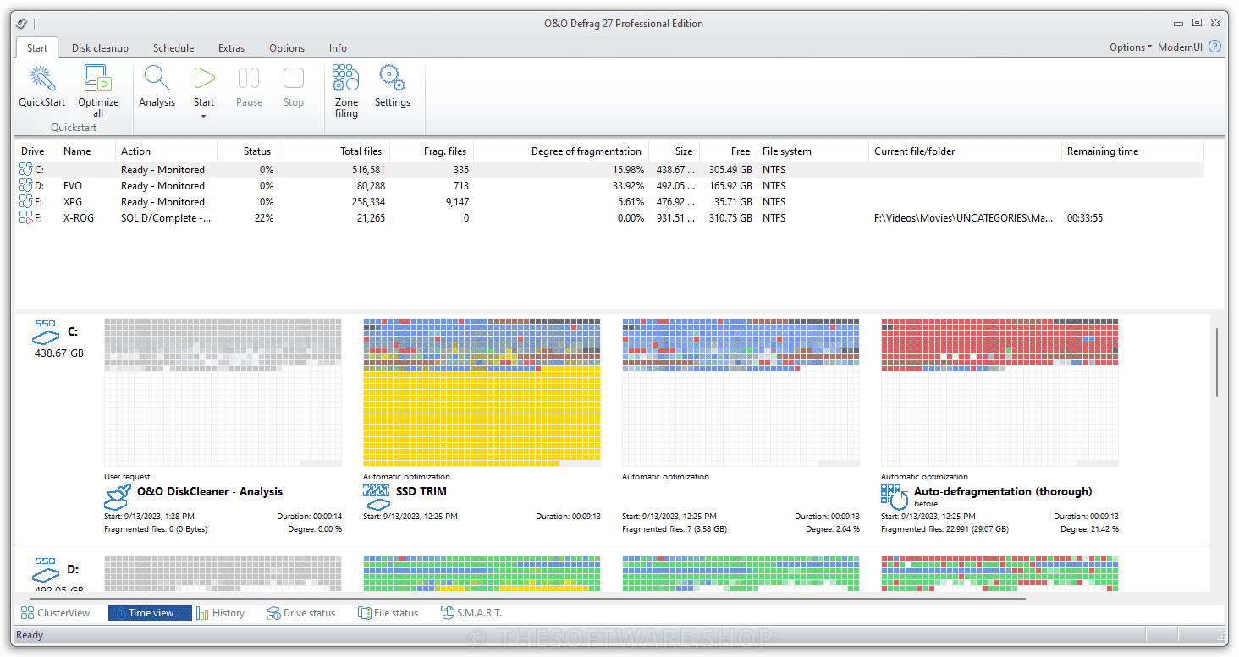Open the Info tab

(x=338, y=48)
